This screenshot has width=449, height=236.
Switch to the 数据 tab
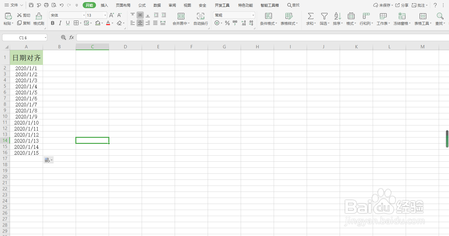pos(157,5)
